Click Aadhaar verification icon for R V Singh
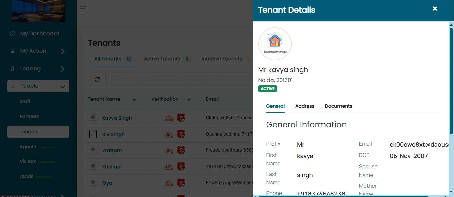The image size is (454, 197). point(169,134)
